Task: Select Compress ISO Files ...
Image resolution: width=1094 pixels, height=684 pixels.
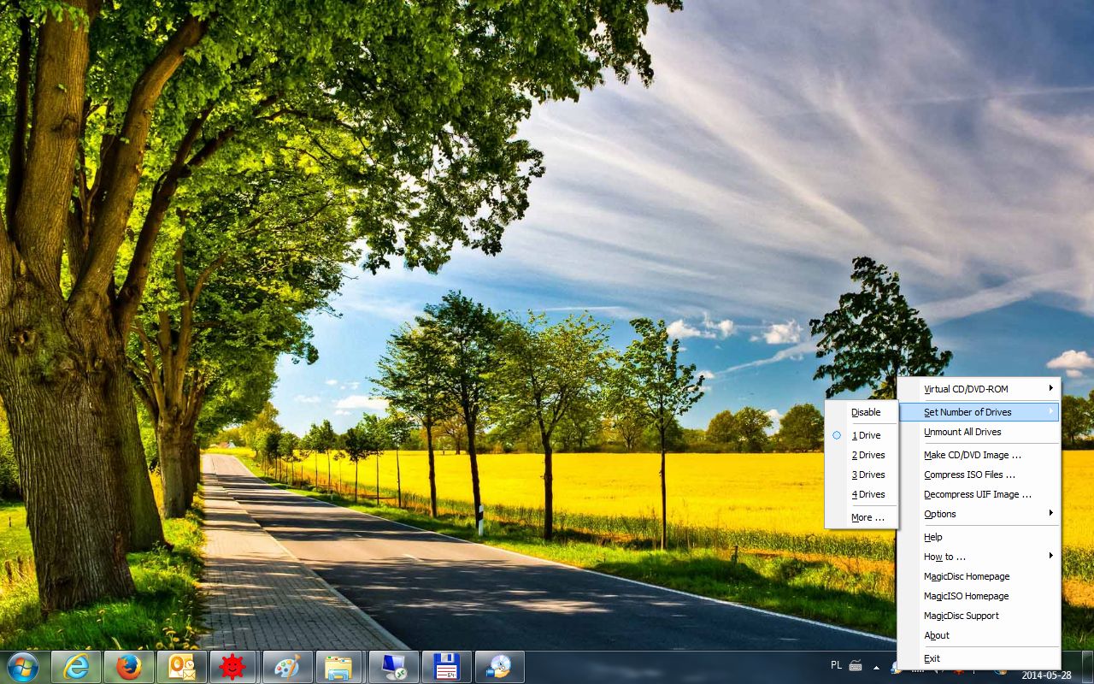Action: coord(979,475)
